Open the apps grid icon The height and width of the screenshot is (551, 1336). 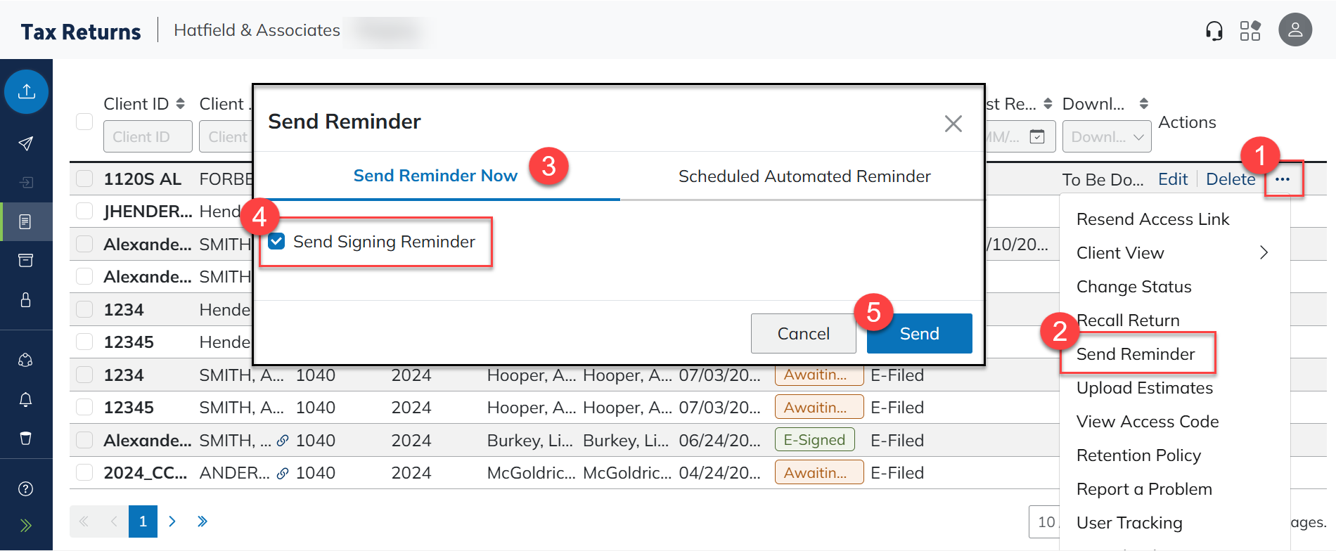pyautogui.click(x=1250, y=31)
